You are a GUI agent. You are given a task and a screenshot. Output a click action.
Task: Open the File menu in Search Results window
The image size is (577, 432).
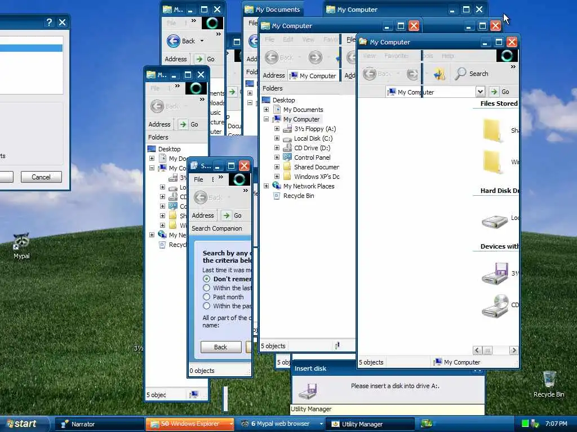pyautogui.click(x=198, y=179)
